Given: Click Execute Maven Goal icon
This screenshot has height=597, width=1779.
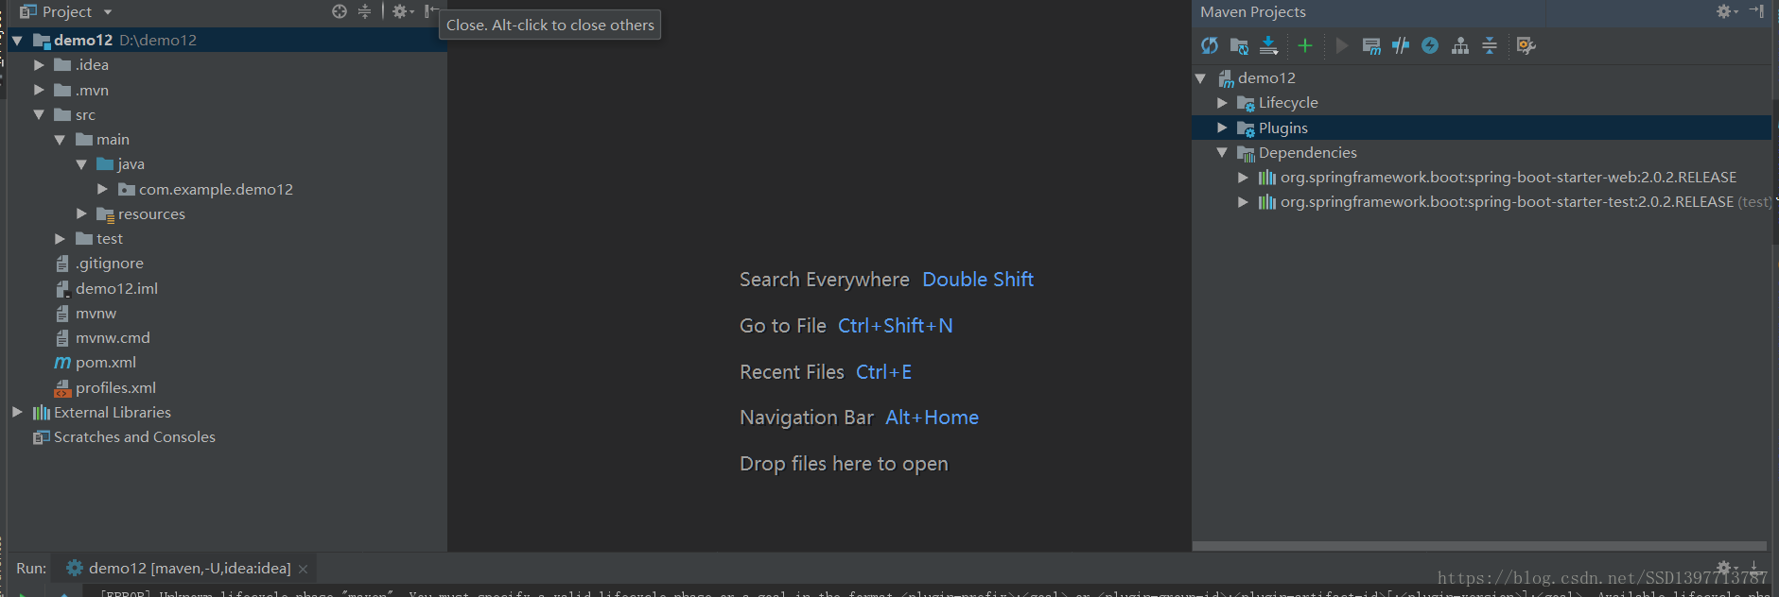Looking at the screenshot, I should [x=1371, y=45].
